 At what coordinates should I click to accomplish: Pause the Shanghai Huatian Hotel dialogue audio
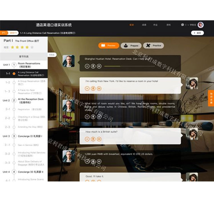87,66
